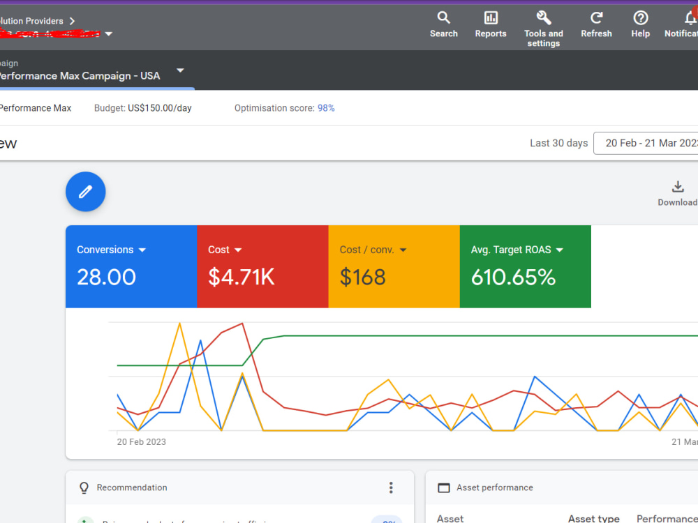
Task: Change the Cost / conv. metric dropdown
Action: [x=403, y=250]
